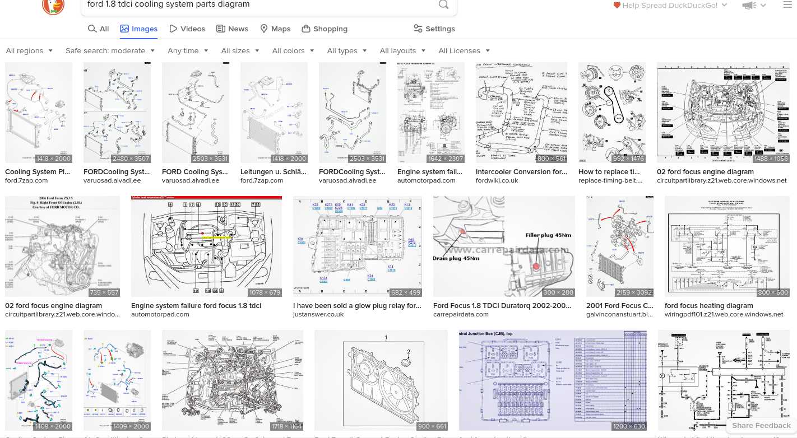Click Intercooler Conversion for... title text

[x=521, y=172]
